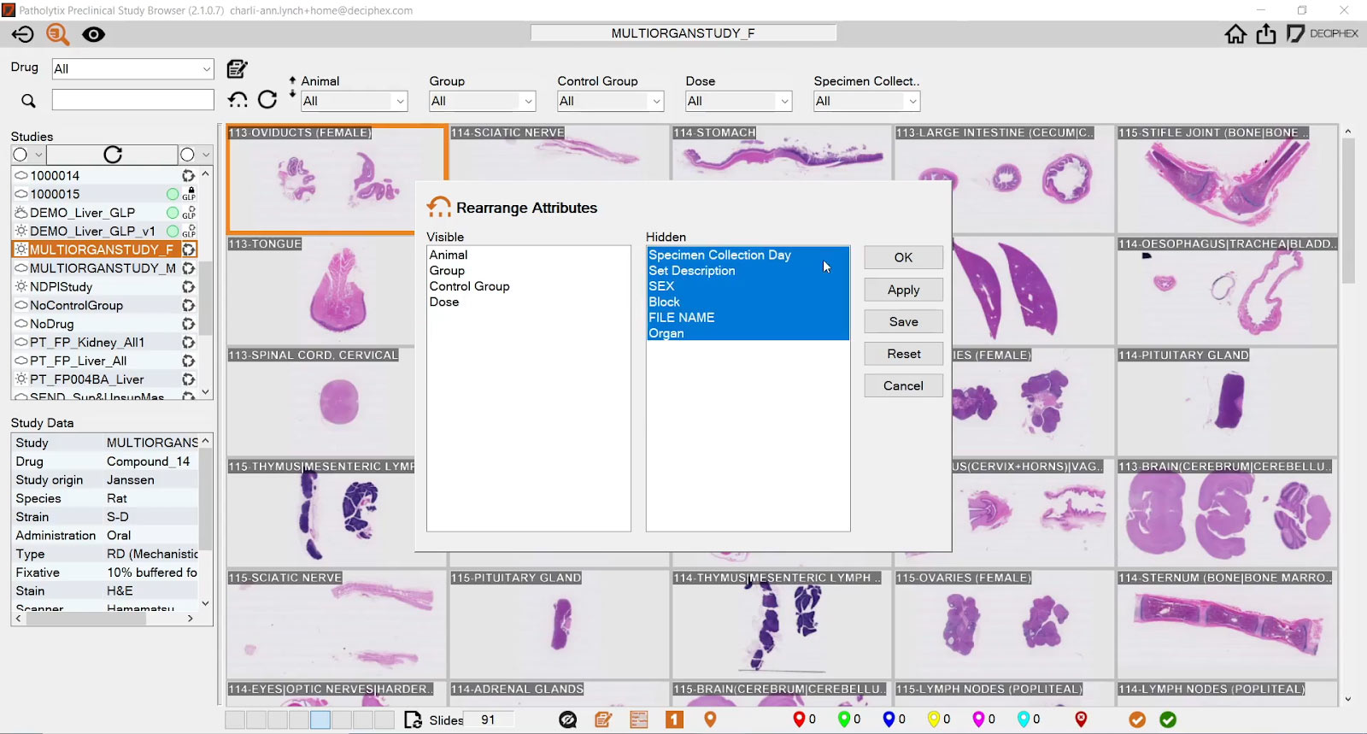
Task: Click the orange location pin in bottom bar
Action: [x=710, y=720]
